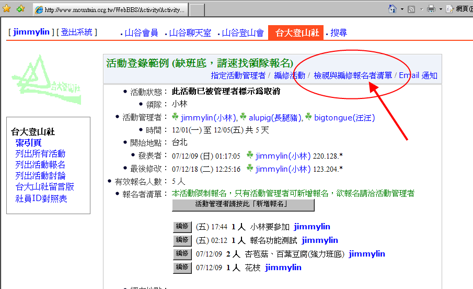Viewport: 473px width, 289px height.
Task: Click clover icon before bigtongue
Action: [x=308, y=116]
